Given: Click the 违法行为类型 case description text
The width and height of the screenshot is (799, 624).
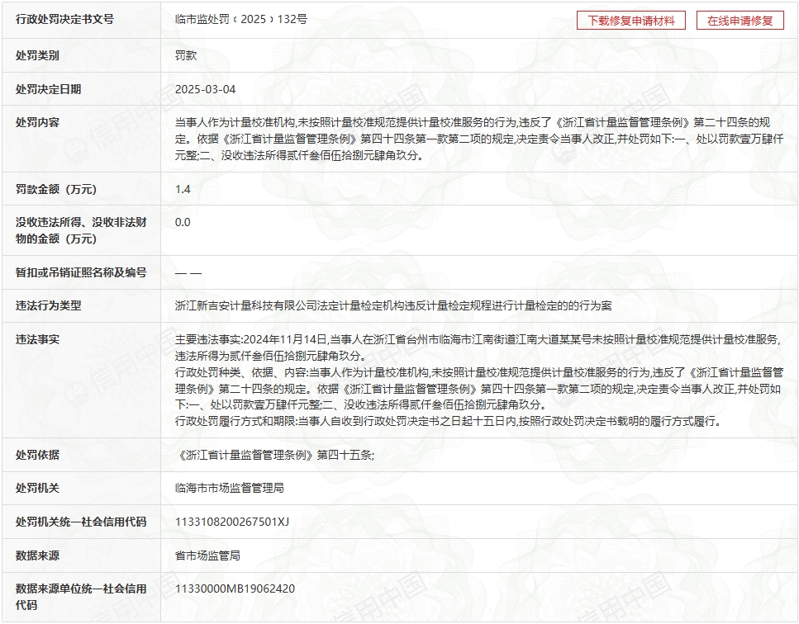Looking at the screenshot, I should [393, 305].
